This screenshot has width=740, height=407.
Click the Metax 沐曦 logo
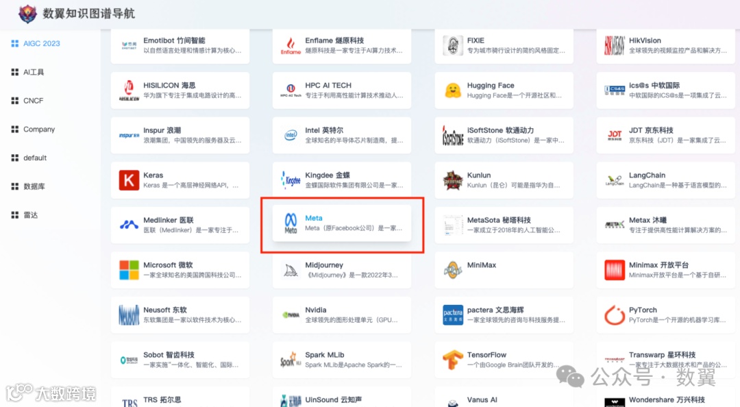(x=615, y=225)
